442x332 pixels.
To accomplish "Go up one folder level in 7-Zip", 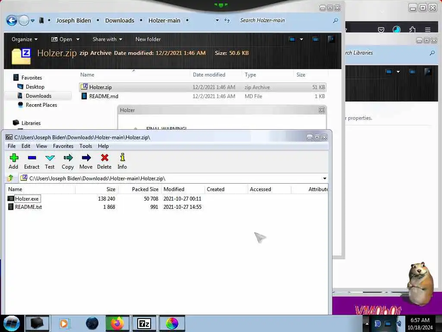I will tap(11, 178).
